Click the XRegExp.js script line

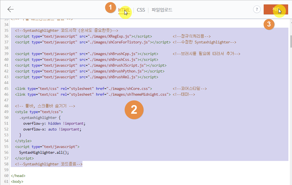pyautogui.click(x=84, y=37)
